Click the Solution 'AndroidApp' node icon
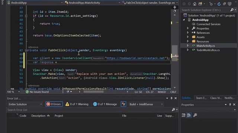This screenshot has width=238, height=133. coord(185,16)
